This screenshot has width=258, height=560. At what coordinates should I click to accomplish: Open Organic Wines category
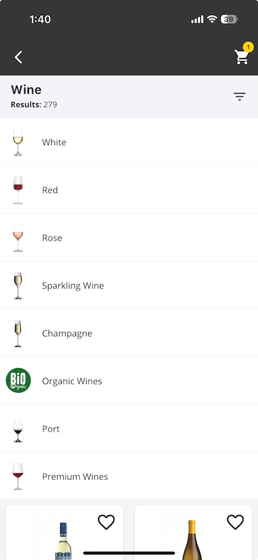coord(129,381)
